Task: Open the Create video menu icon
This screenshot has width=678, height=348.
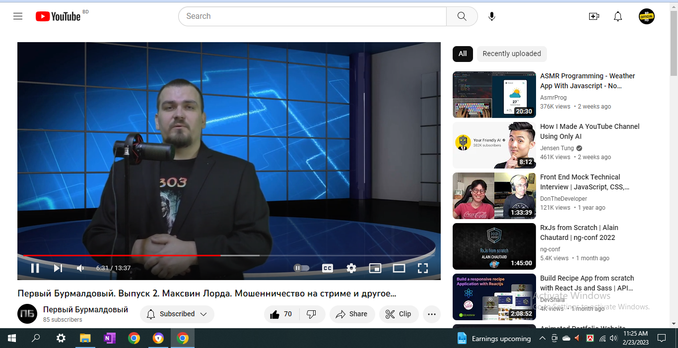Action: (594, 16)
